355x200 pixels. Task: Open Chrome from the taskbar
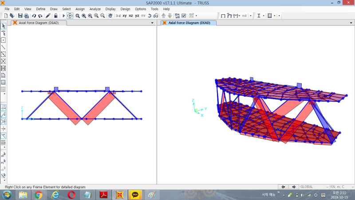(39, 195)
